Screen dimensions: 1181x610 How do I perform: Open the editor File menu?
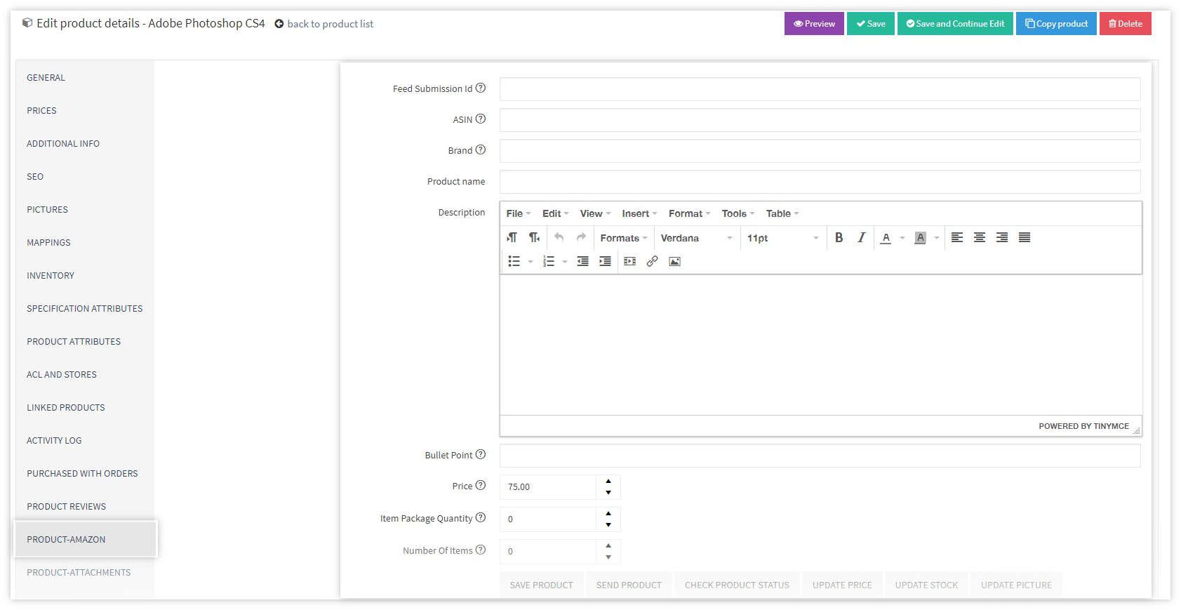pyautogui.click(x=519, y=213)
